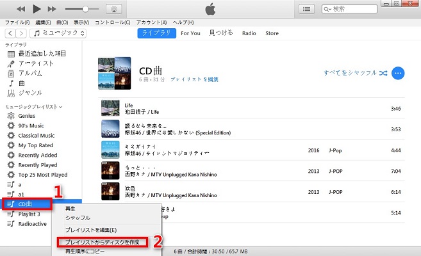Go back with the left arrow button
The image size is (421, 256).
click(10, 33)
